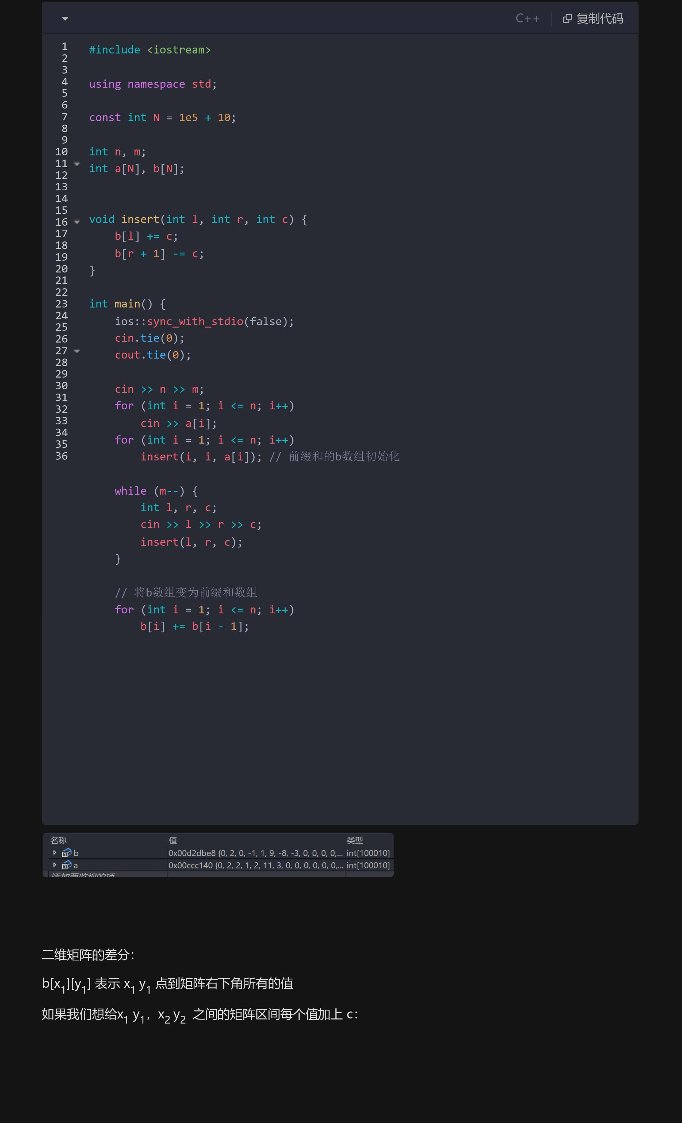
Task: Click the array variable icon for a
Action: (x=67, y=865)
